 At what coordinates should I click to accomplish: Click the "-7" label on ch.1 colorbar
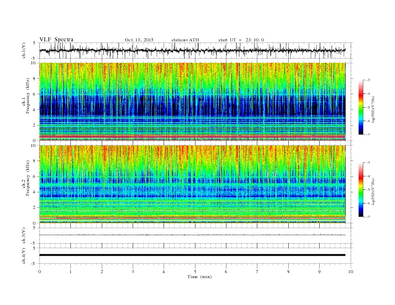pos(368,135)
